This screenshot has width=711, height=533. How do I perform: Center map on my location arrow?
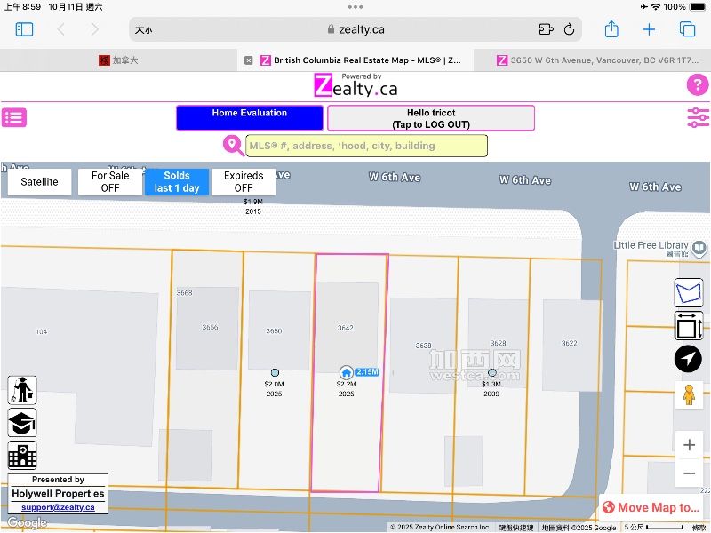pos(688,359)
